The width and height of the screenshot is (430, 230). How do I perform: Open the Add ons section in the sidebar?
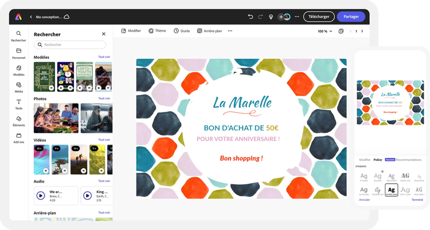click(x=19, y=138)
